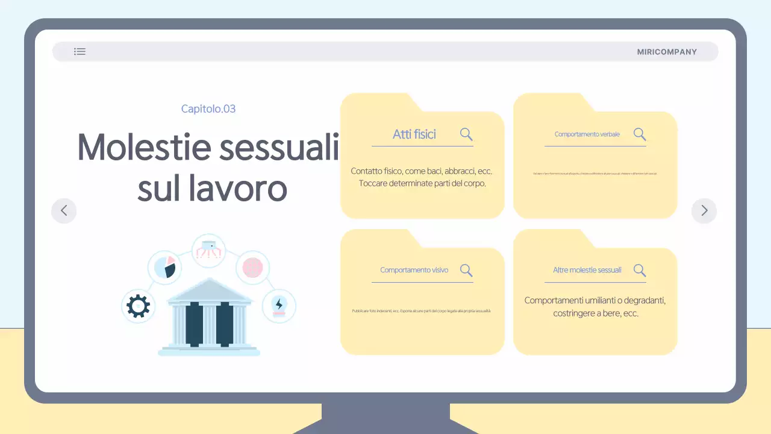The height and width of the screenshot is (434, 771).
Task: Click the pie chart circle icon
Action: [x=165, y=268]
